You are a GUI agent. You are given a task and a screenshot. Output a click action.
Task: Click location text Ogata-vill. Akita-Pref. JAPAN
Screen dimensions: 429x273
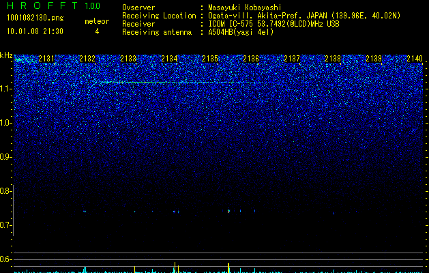(267, 16)
